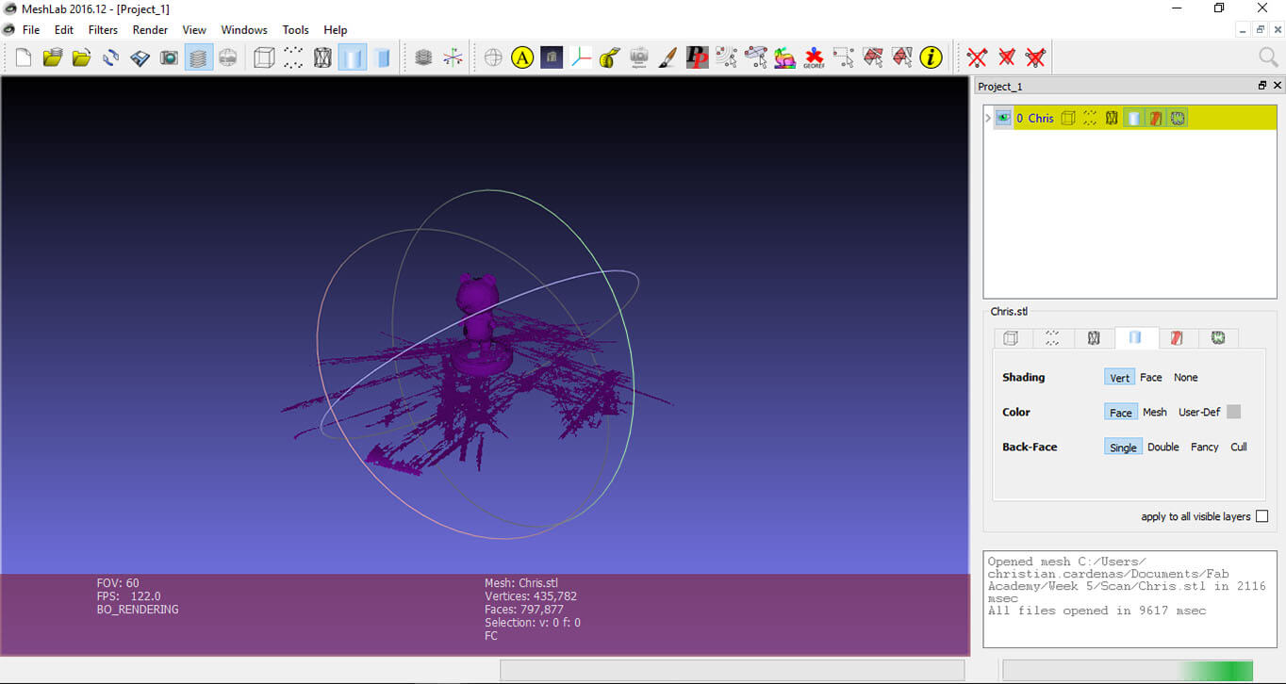1286x684 pixels.
Task: Switch to points tab in Chris.stl panel
Action: (x=1052, y=337)
